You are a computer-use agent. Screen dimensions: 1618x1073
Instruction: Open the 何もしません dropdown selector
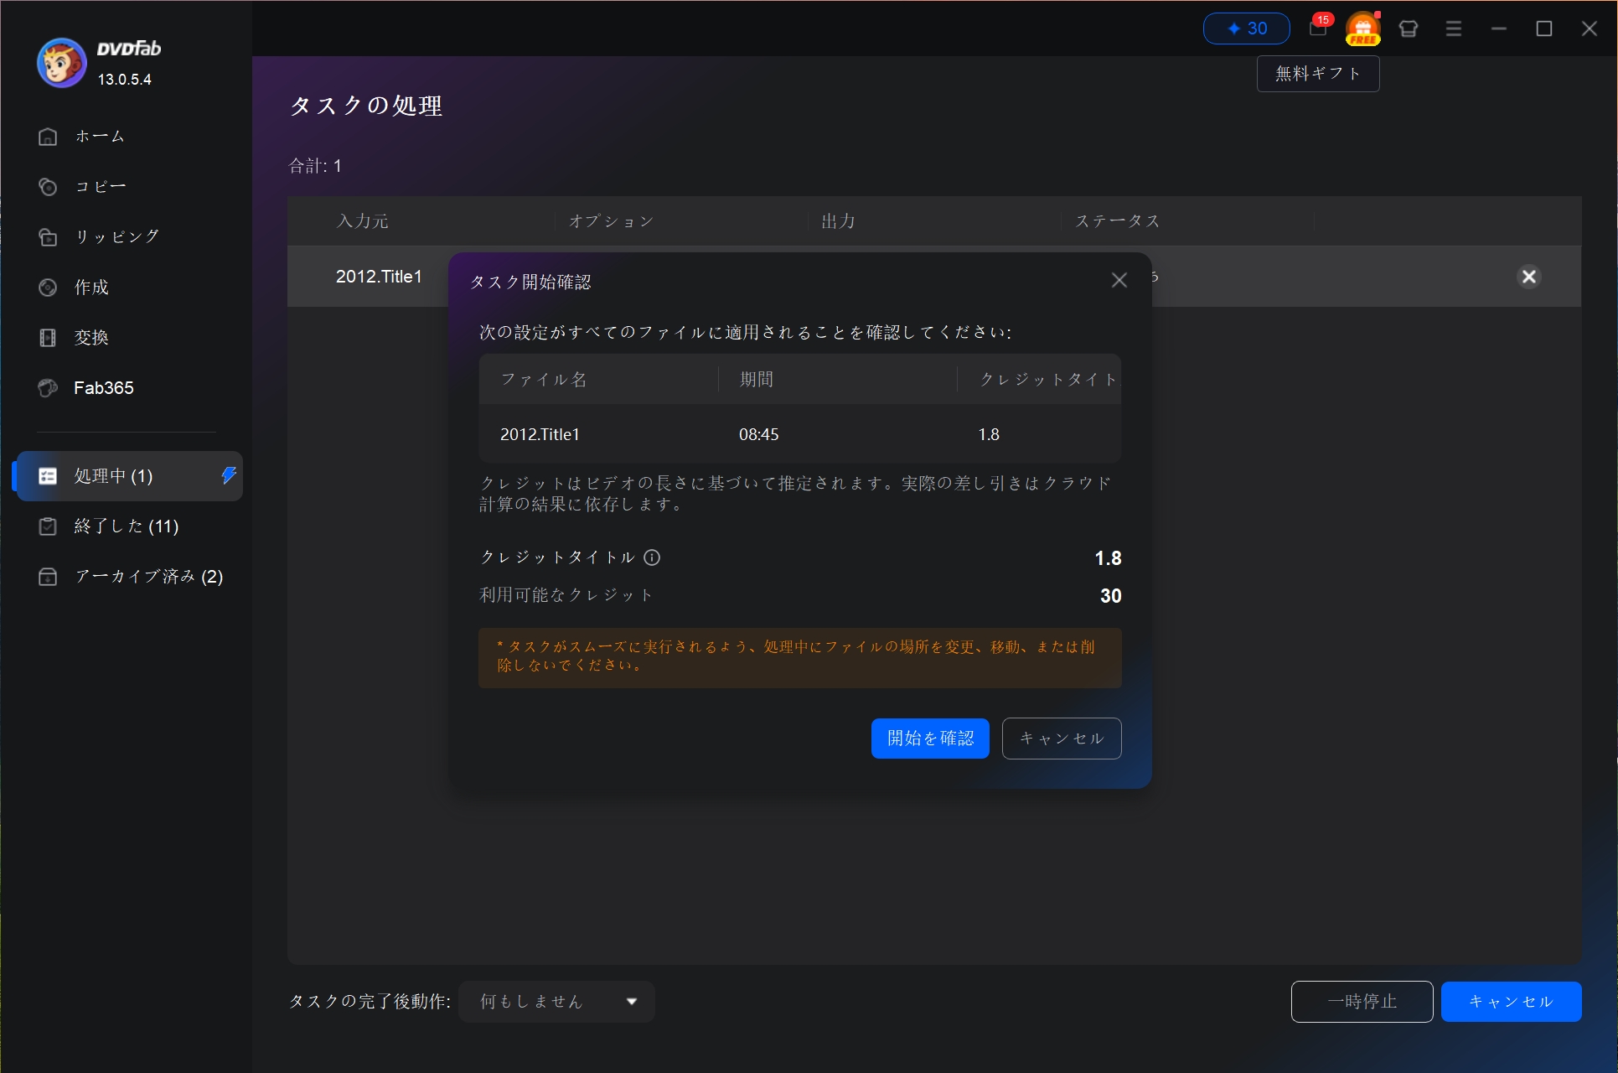pyautogui.click(x=556, y=1001)
